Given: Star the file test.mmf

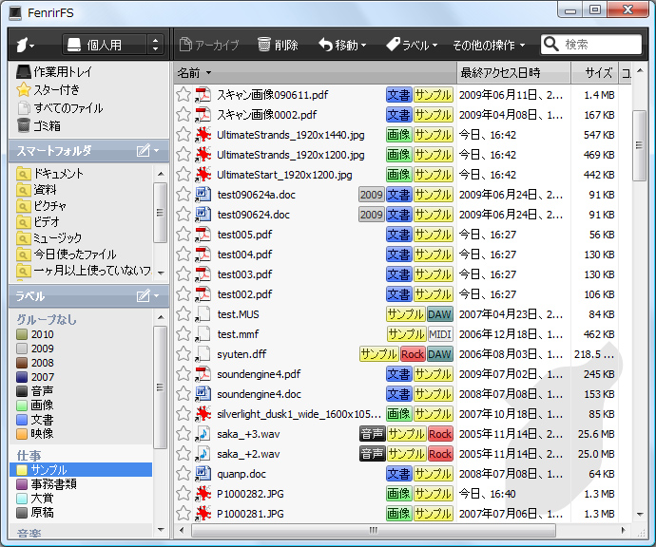Looking at the screenshot, I should tap(183, 334).
